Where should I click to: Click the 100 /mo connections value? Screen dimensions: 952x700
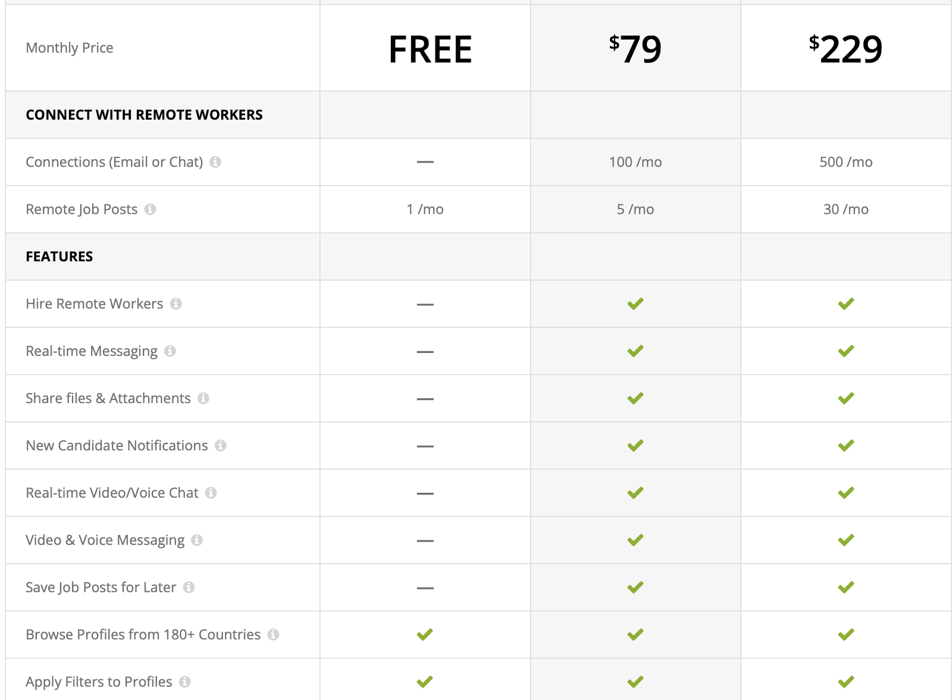(635, 162)
